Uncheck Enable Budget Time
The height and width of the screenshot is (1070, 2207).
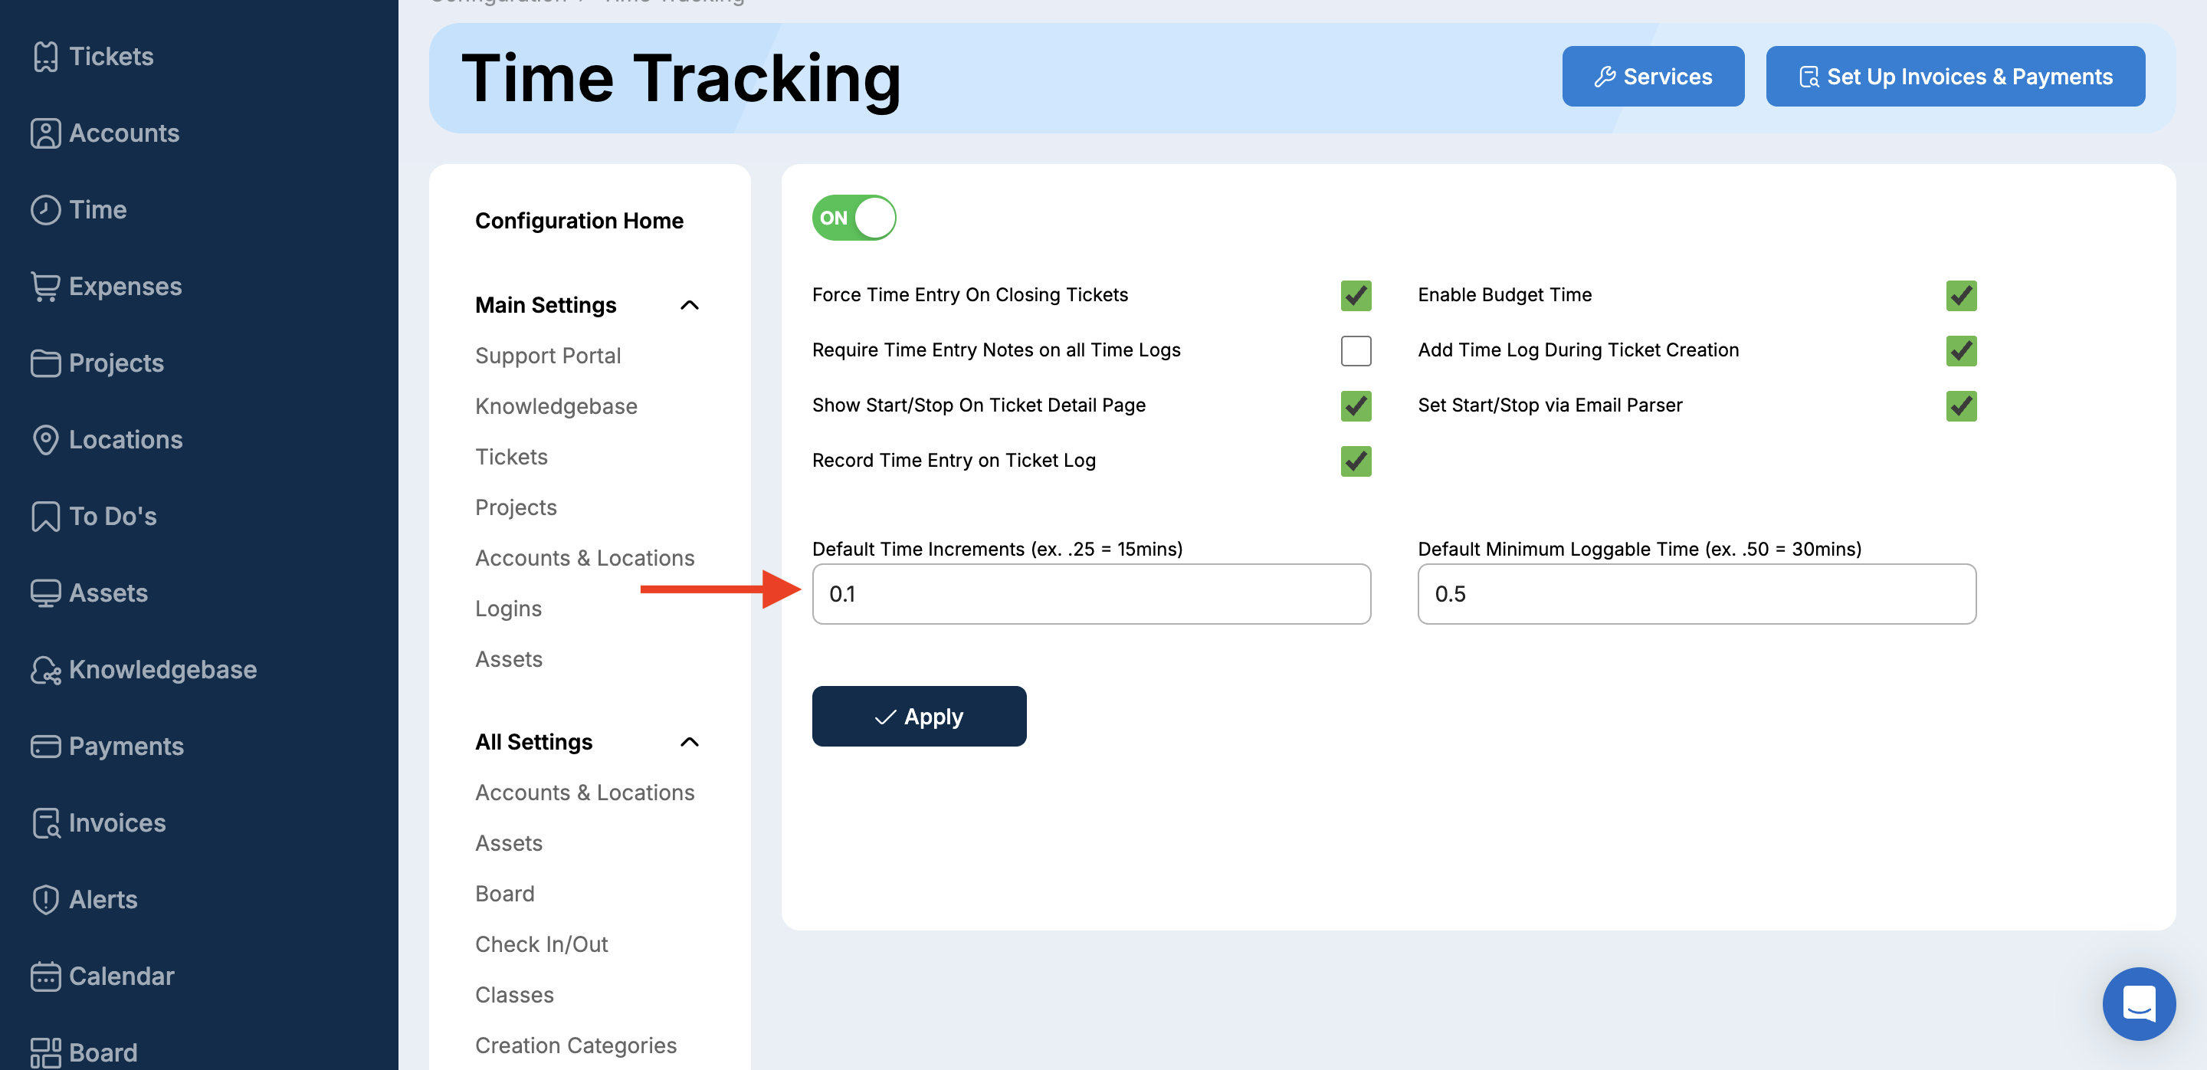click(x=1960, y=296)
